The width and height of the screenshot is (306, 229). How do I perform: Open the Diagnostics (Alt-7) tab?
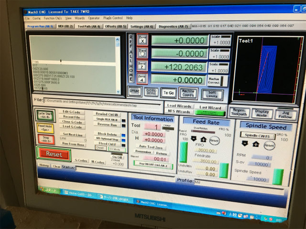173,27
